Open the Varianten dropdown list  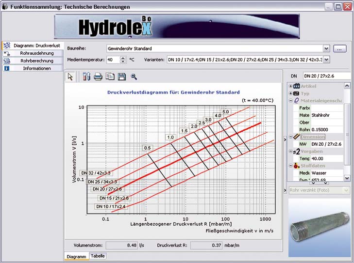326,60
